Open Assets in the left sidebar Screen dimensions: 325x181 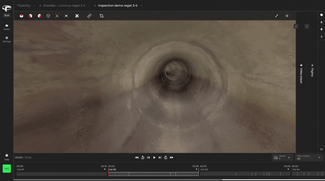pos(7,27)
